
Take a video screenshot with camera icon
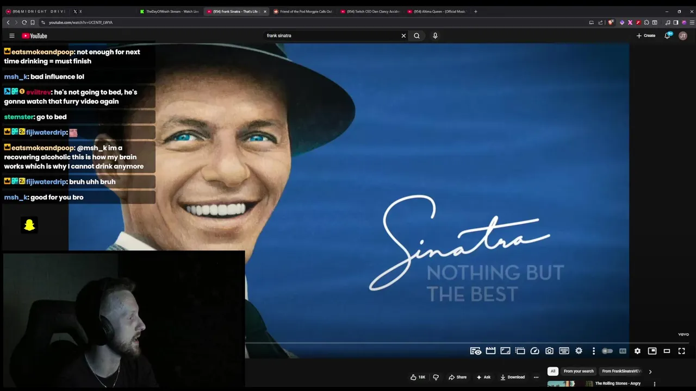click(x=549, y=351)
